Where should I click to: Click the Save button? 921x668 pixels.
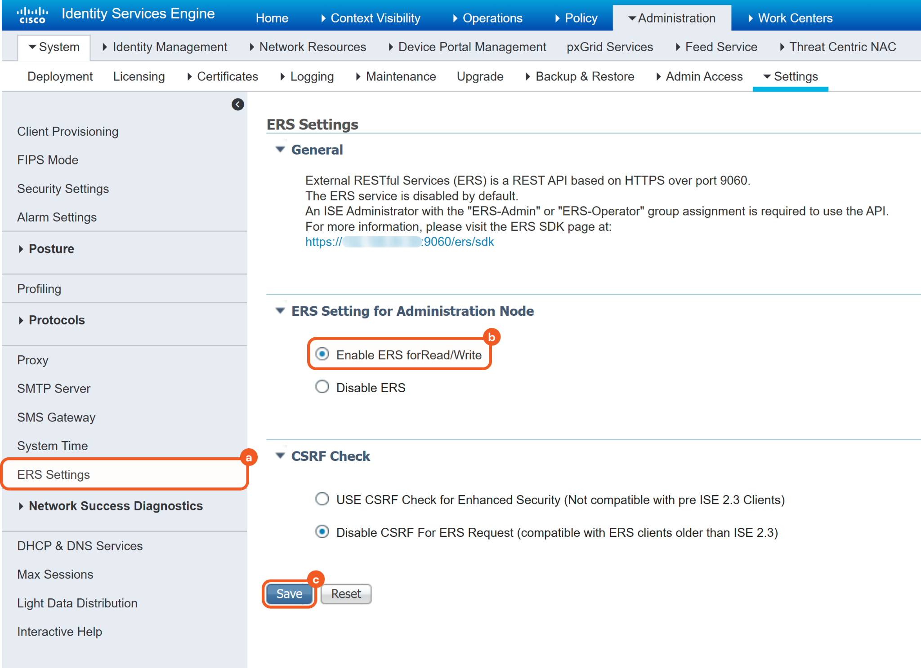(x=289, y=594)
